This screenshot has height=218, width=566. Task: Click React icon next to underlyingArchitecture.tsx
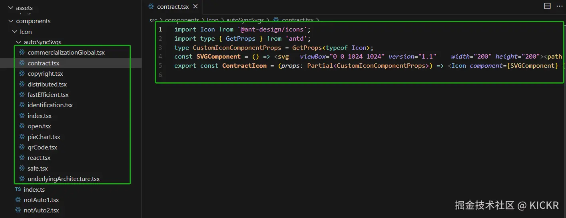22,179
